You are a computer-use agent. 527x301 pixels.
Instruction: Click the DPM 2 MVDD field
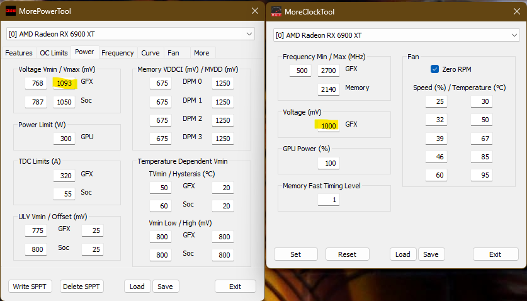223,120
